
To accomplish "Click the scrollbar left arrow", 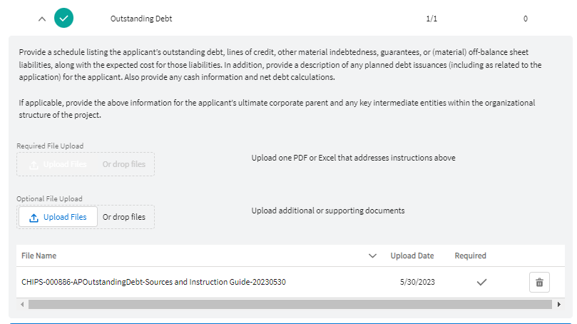I will [x=23, y=304].
